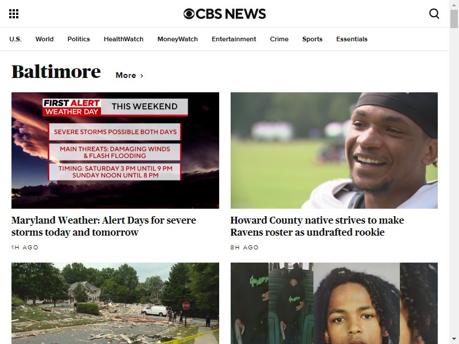Viewport: 459px width, 344px height.
Task: Open the Sports section
Action: (x=312, y=39)
